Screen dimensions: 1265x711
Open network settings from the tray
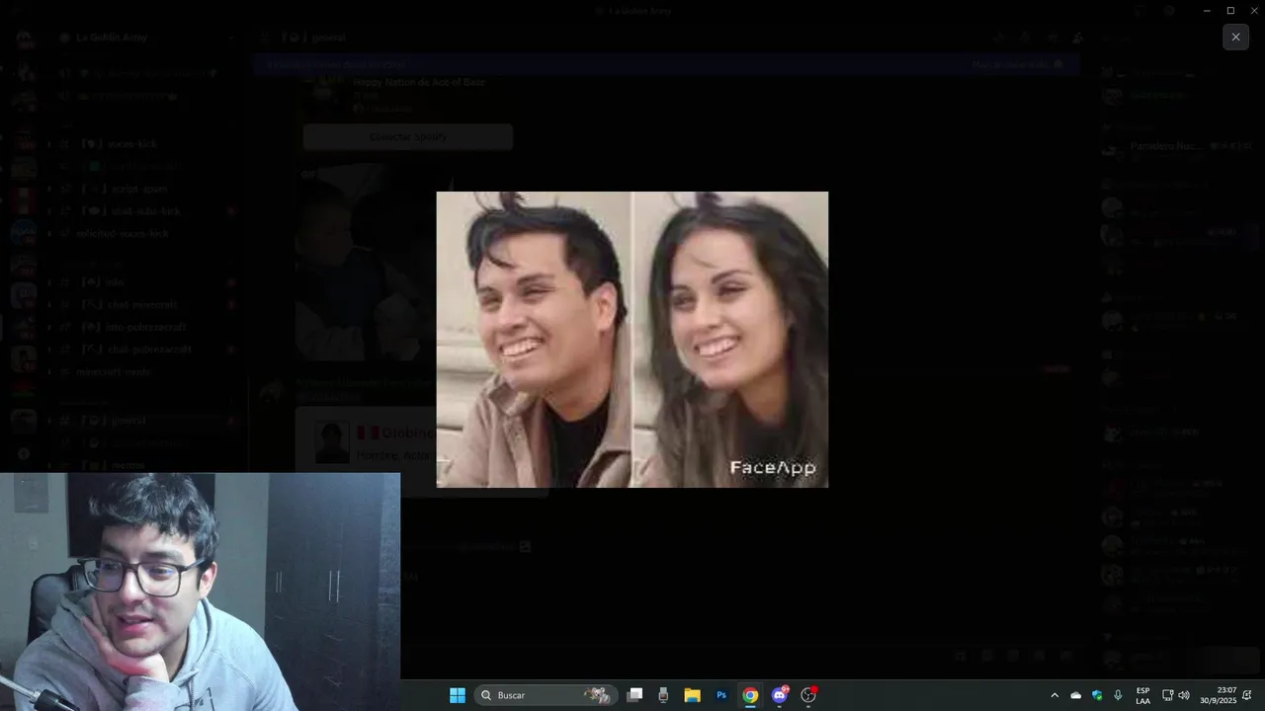pos(1167,695)
